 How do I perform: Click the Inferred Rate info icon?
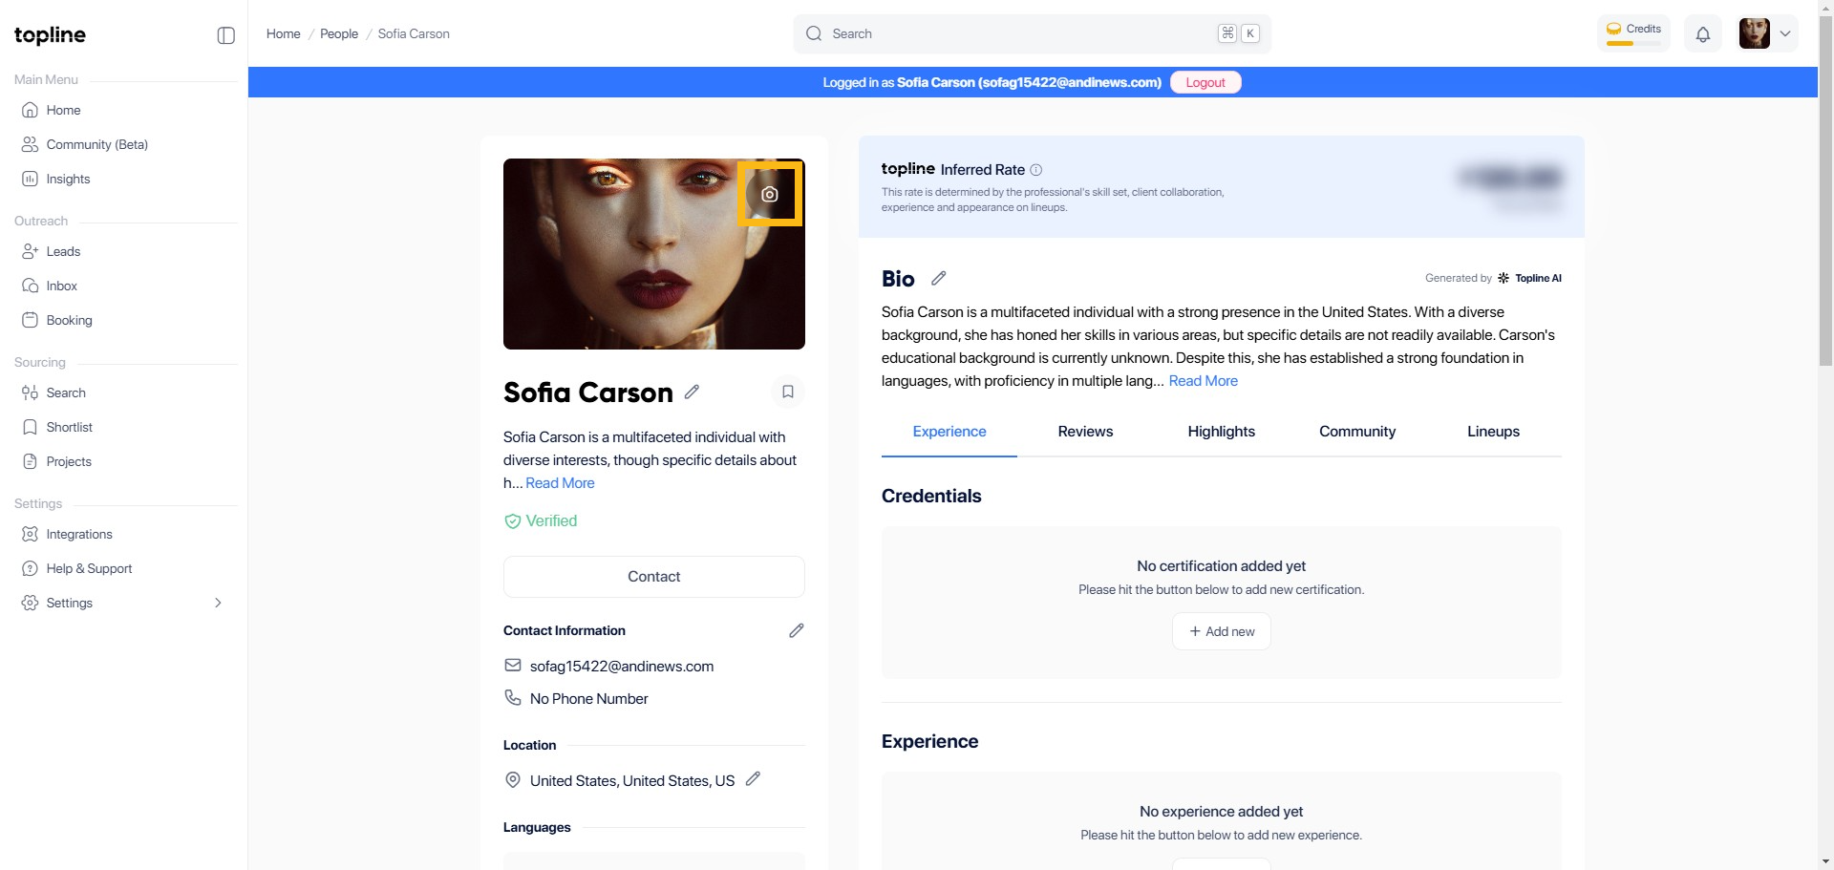point(1036,170)
